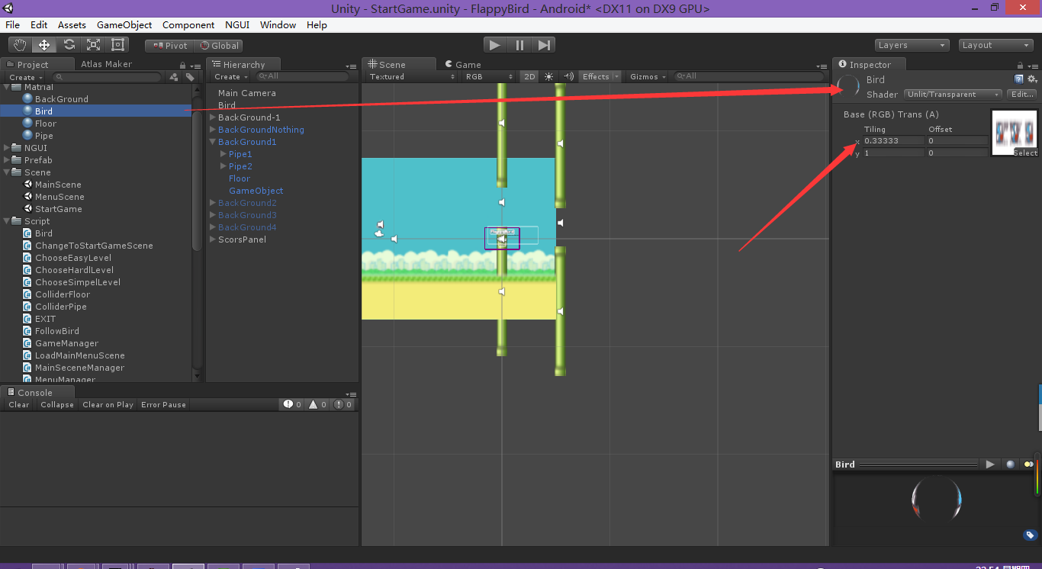Toggle 2D mode in the Scene view

(529, 76)
